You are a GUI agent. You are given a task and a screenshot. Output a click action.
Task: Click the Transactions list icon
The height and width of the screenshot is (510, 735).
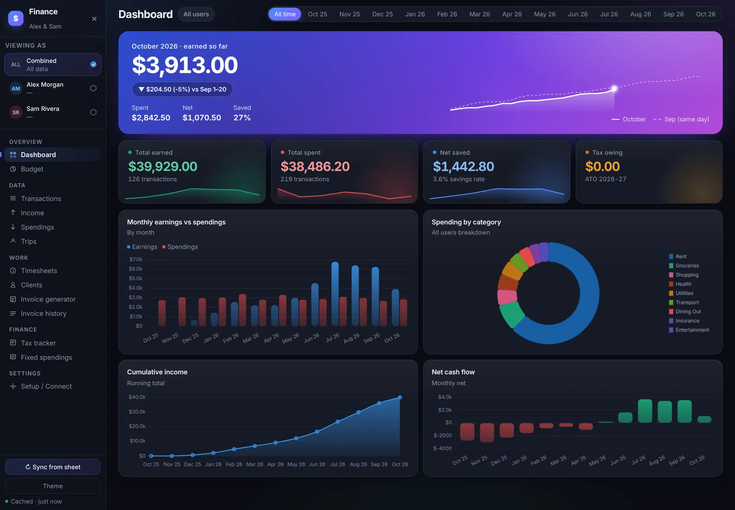(13, 198)
